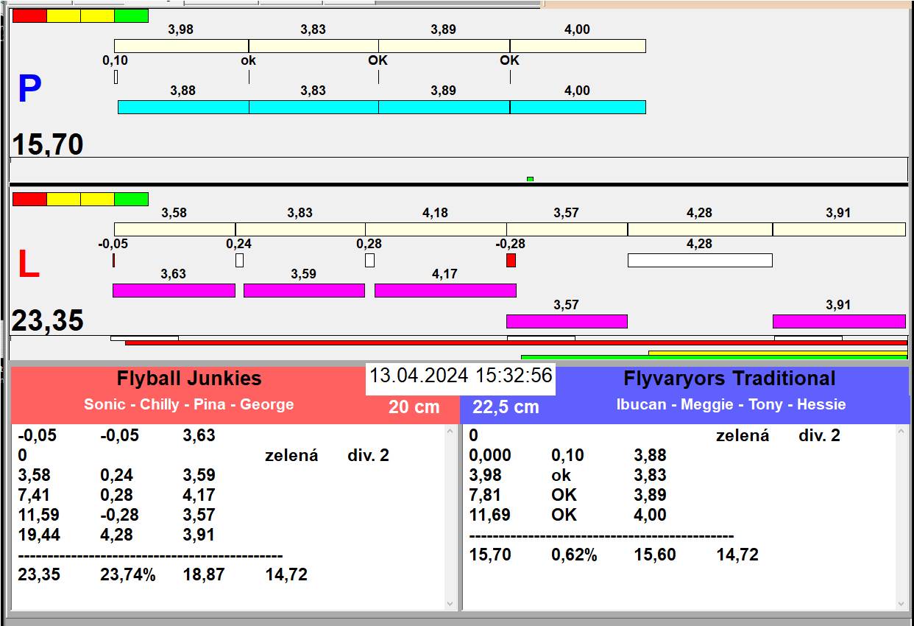Screen dimensions: 914x626
Task: Click the small green marker in P lane strip
Action: point(530,179)
